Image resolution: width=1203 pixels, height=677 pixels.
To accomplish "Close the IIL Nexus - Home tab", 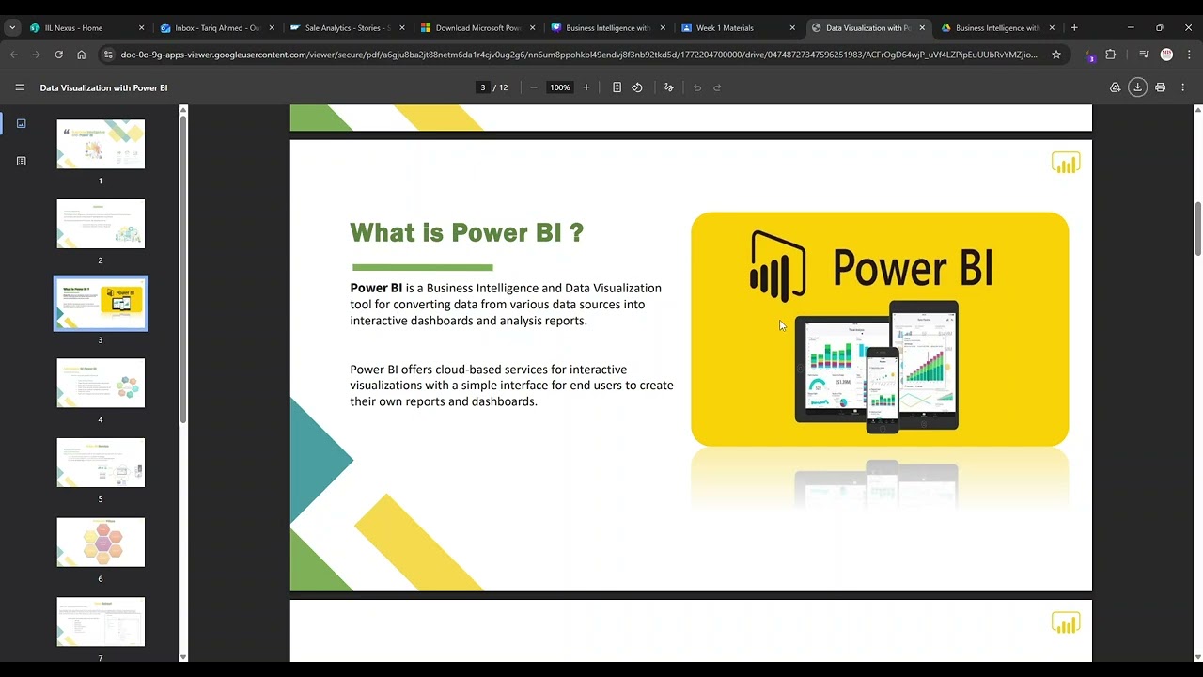I will (142, 28).
